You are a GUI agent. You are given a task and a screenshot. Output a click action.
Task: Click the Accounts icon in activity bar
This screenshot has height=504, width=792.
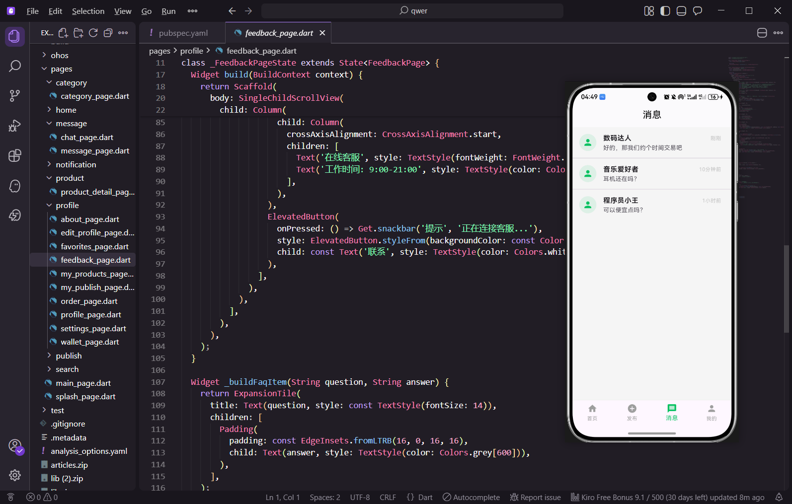(15, 445)
